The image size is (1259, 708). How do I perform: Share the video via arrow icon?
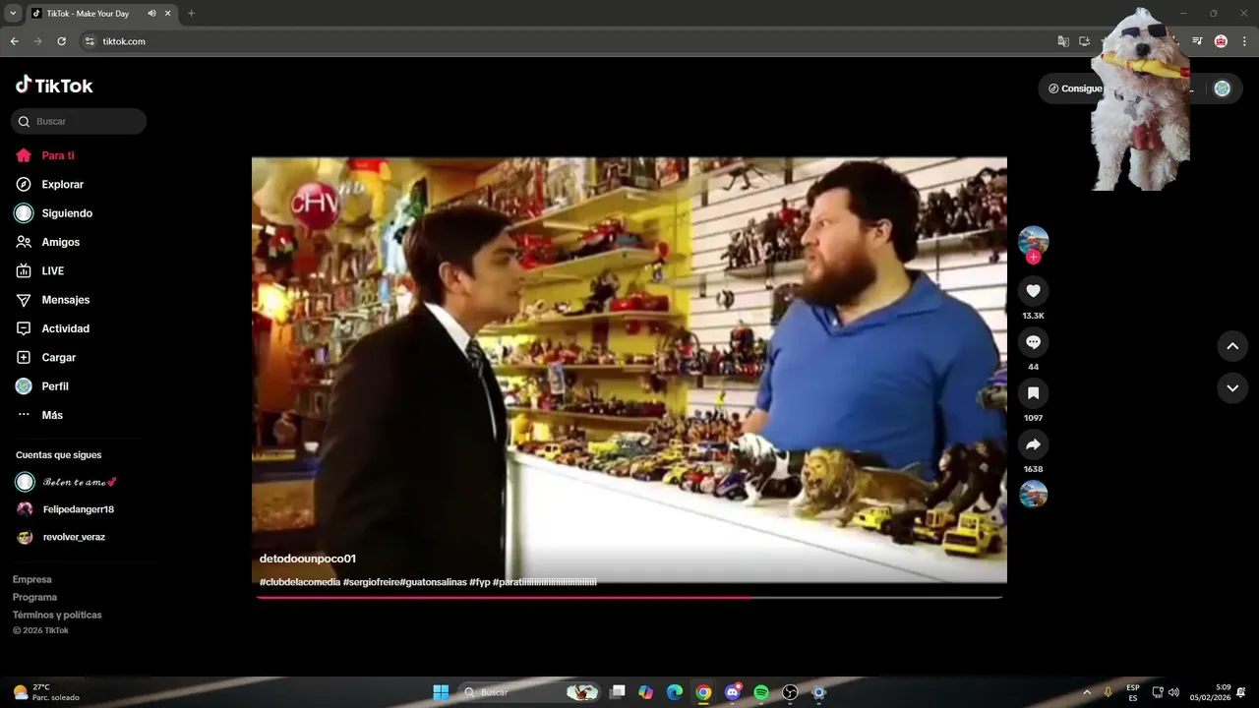[1033, 444]
